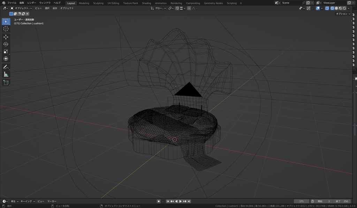Open the object mode dropdown

click(x=21, y=8)
